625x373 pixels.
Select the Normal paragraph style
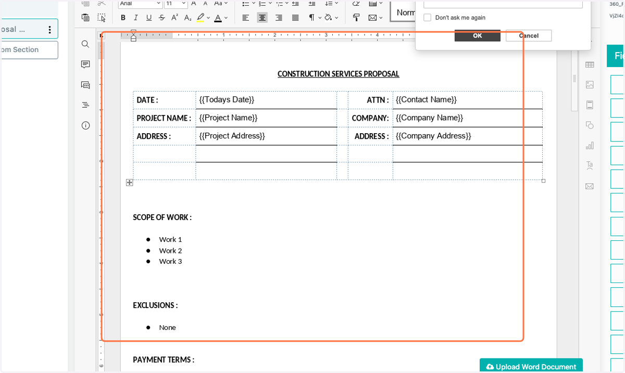click(403, 12)
